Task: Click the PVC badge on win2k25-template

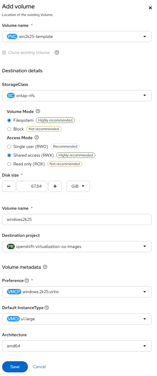Action: coord(12,37)
